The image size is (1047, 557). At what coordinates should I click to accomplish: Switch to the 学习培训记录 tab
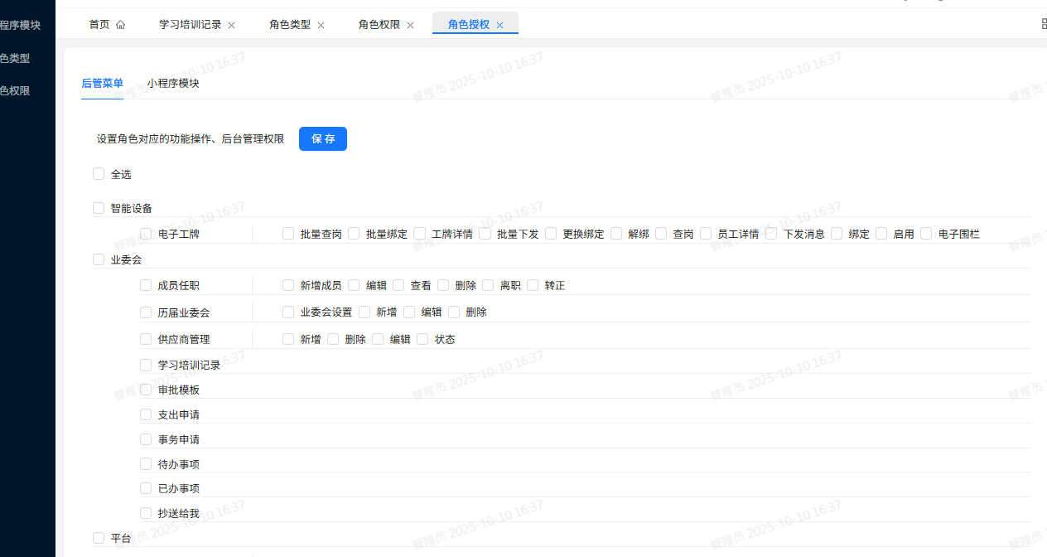point(190,24)
